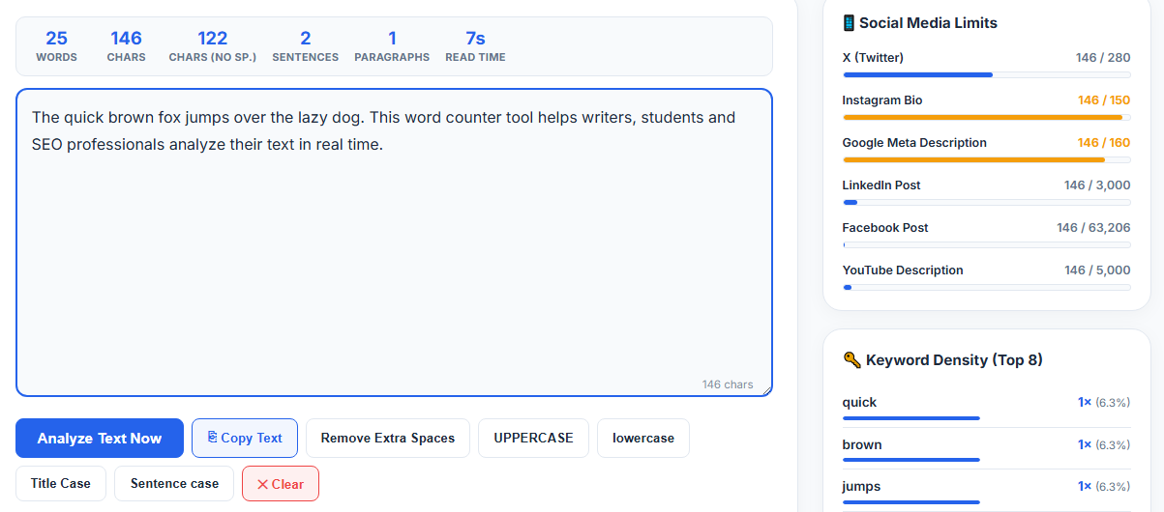
Task: Click the orange '146 / 150' count
Action: point(1104,100)
